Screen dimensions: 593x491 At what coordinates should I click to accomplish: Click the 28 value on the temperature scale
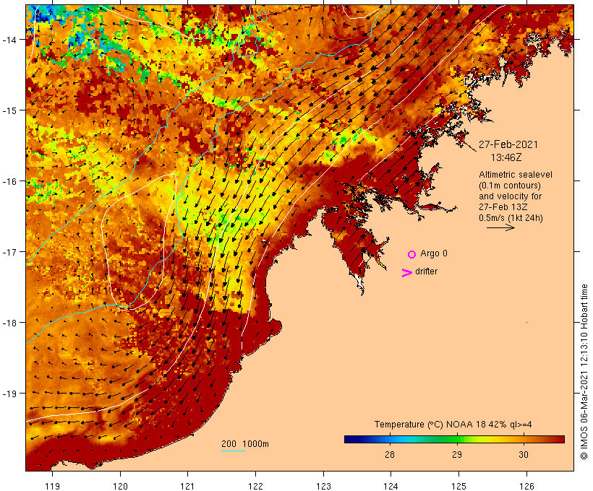tap(390, 454)
